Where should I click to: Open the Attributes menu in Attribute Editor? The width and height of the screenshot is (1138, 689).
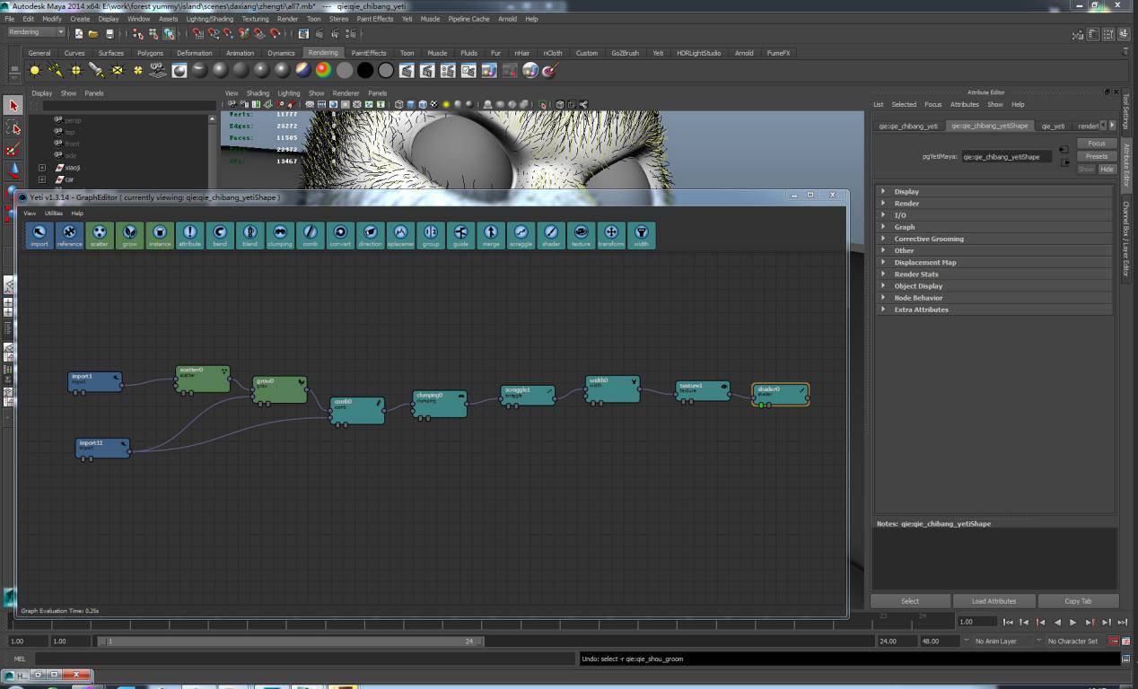[965, 104]
